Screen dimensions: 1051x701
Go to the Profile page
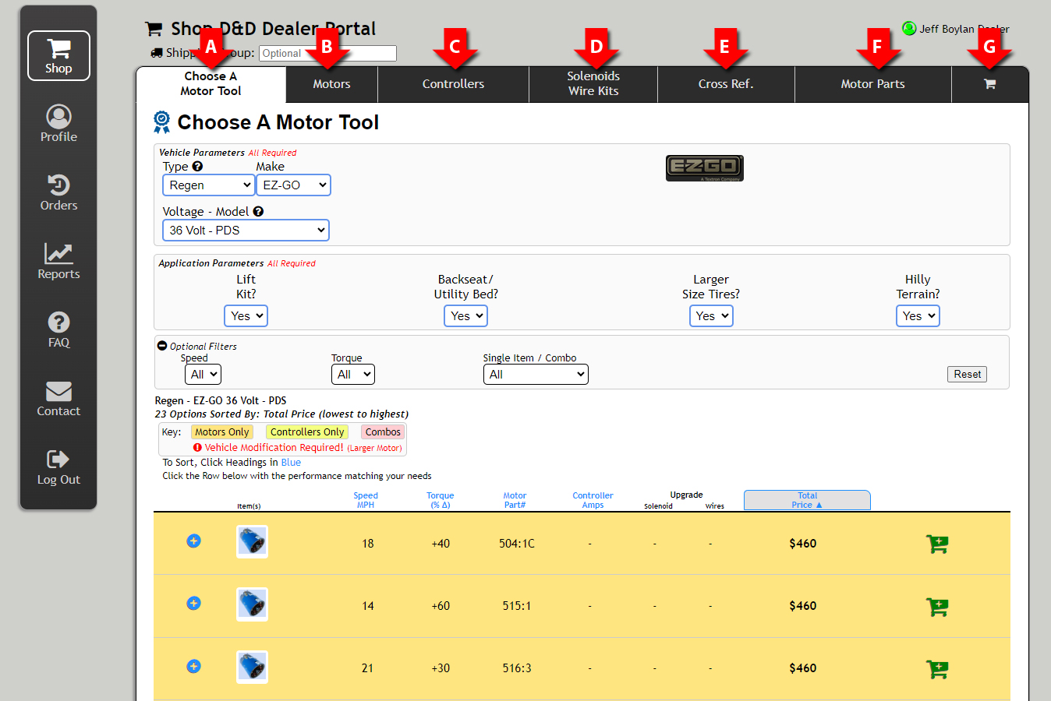point(58,124)
